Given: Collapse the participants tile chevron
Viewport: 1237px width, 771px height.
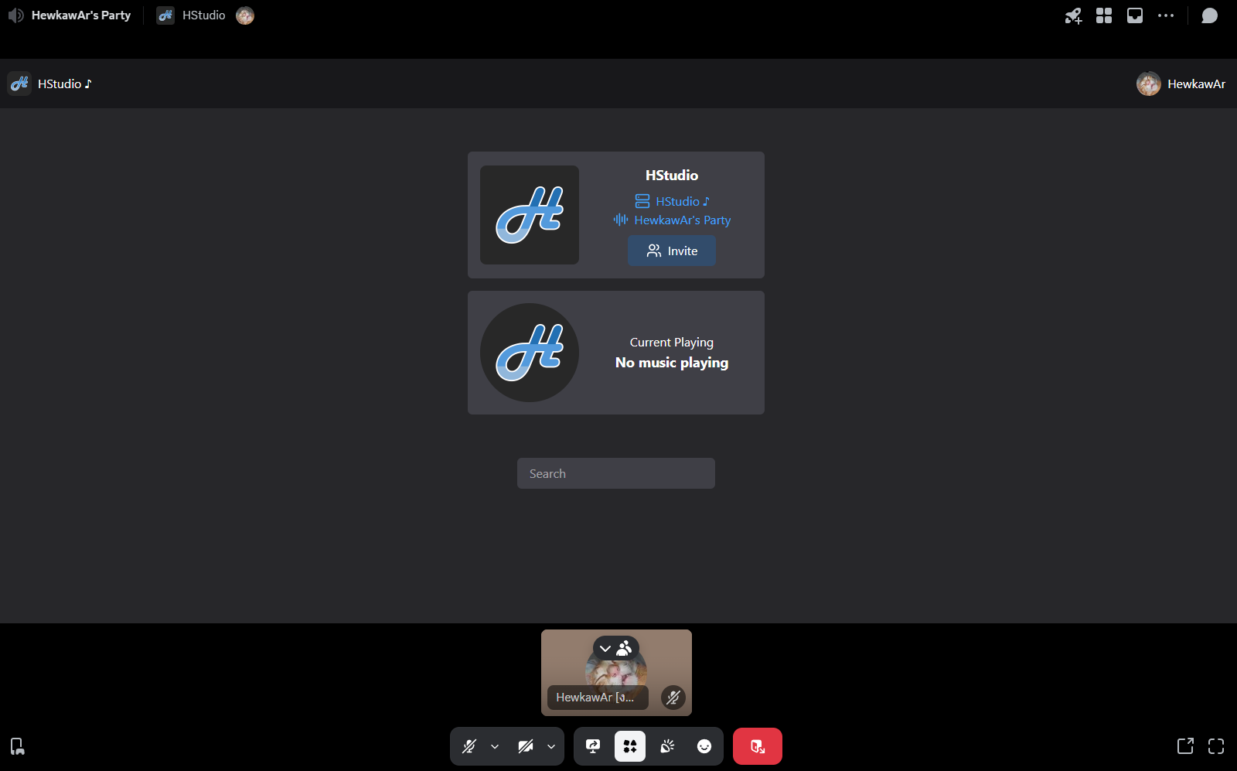Looking at the screenshot, I should click(x=605, y=648).
